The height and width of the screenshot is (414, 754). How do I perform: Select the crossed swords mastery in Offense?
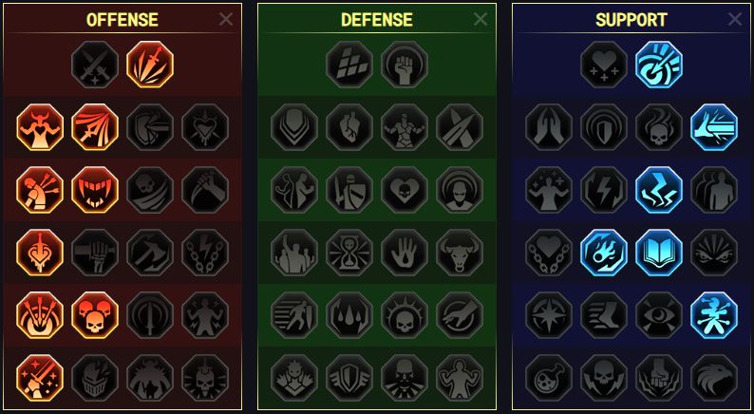(95, 65)
